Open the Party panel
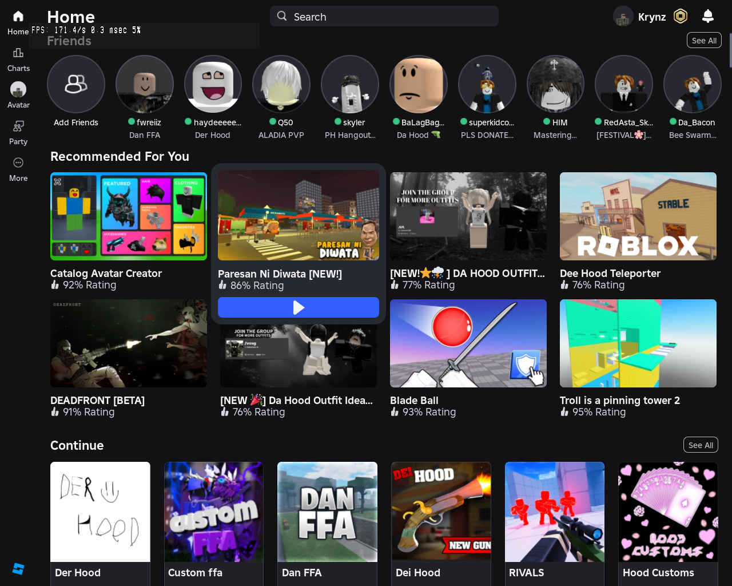Viewport: 732px width, 586px height. tap(18, 133)
